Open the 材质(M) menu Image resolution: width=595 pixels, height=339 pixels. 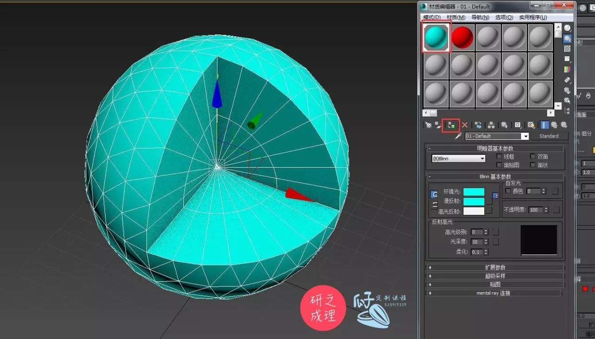point(456,17)
